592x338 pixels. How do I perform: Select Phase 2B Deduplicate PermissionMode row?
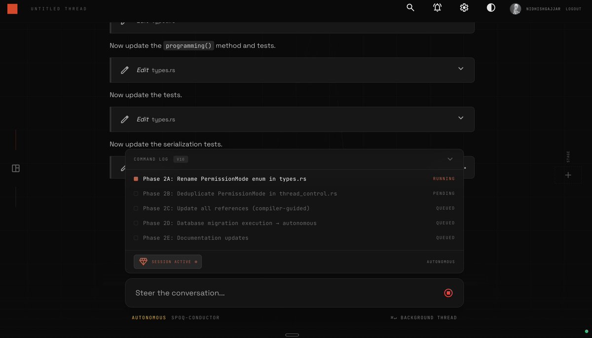294,193
